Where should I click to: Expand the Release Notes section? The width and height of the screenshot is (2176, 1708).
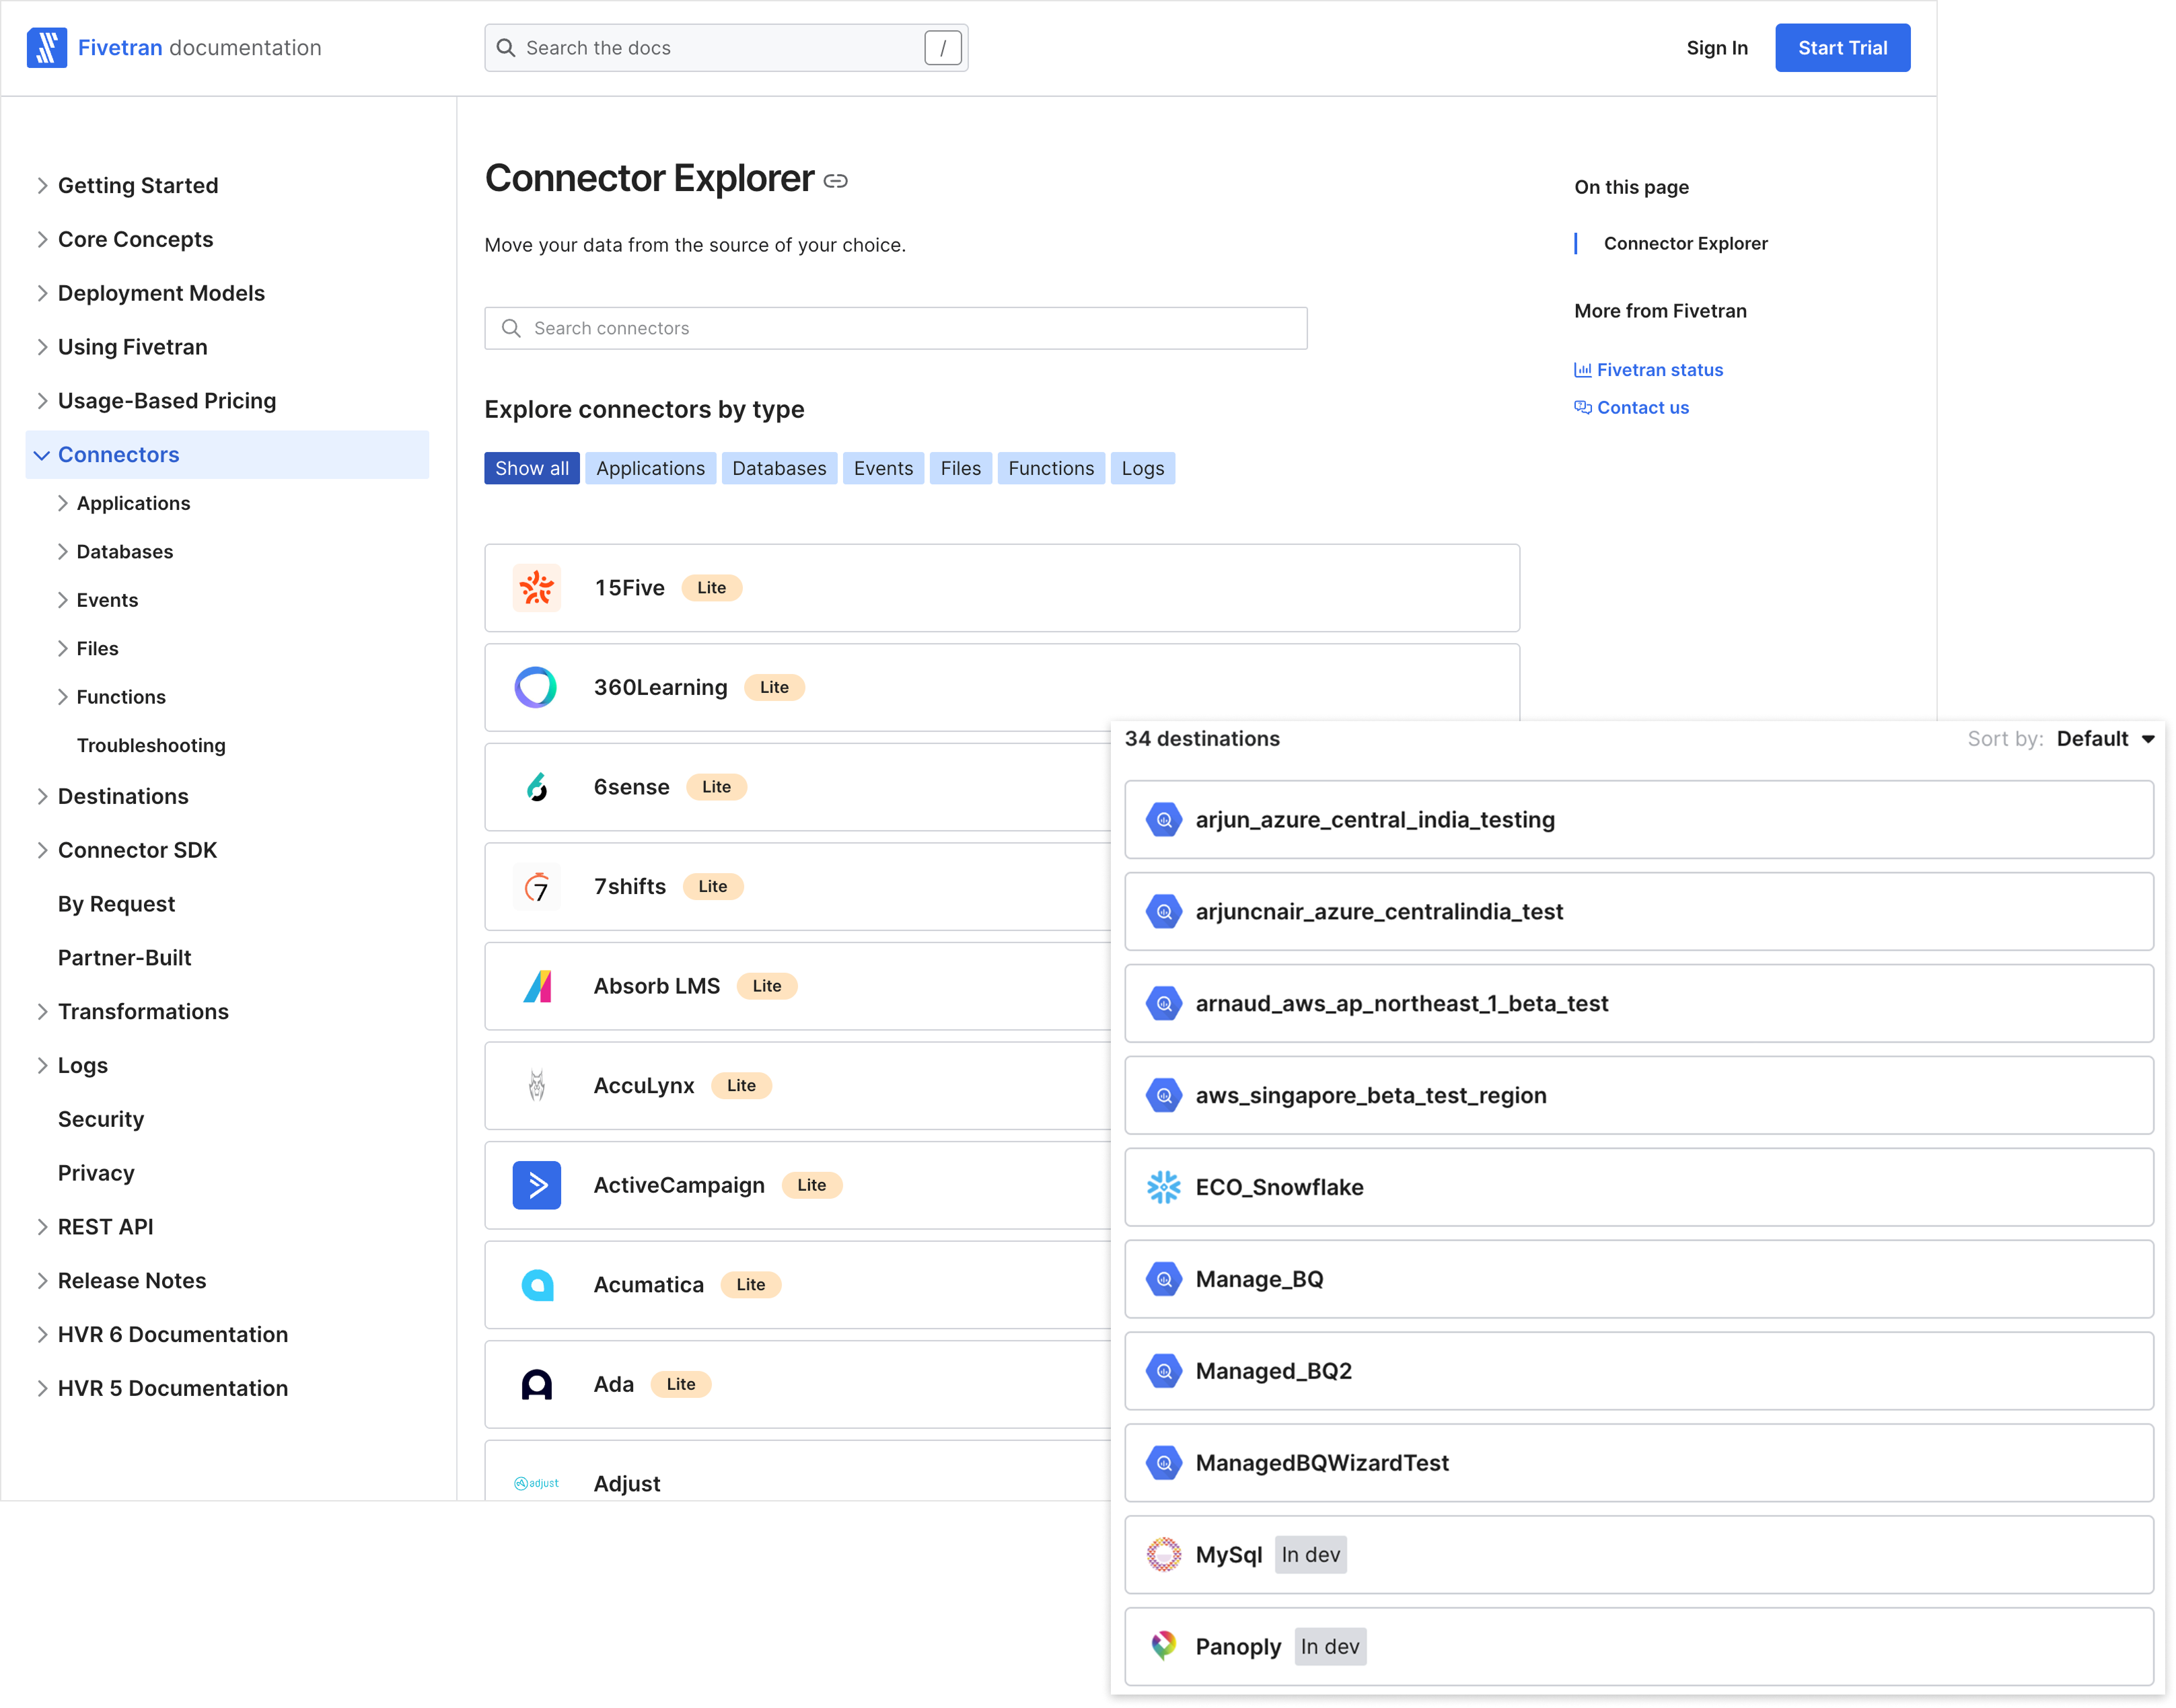41,1281
